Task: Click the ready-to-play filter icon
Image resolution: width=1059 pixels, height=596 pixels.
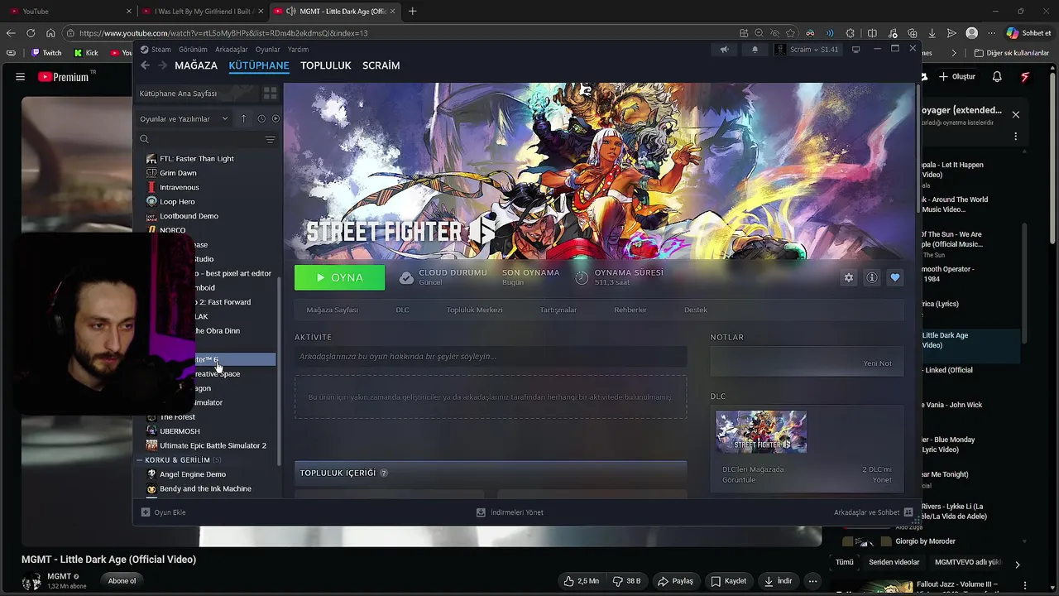Action: coord(276,118)
